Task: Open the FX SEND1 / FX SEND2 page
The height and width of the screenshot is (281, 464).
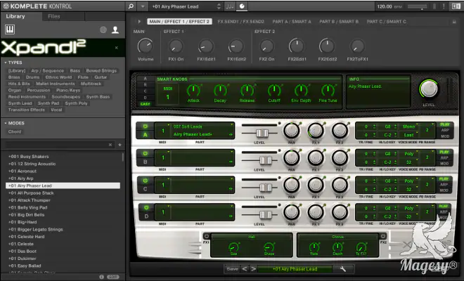Action: pos(240,22)
